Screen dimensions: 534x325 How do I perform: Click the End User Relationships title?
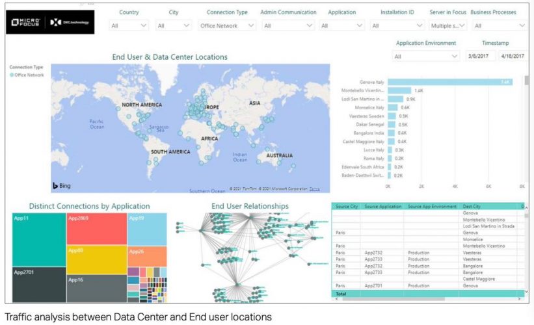(x=250, y=206)
